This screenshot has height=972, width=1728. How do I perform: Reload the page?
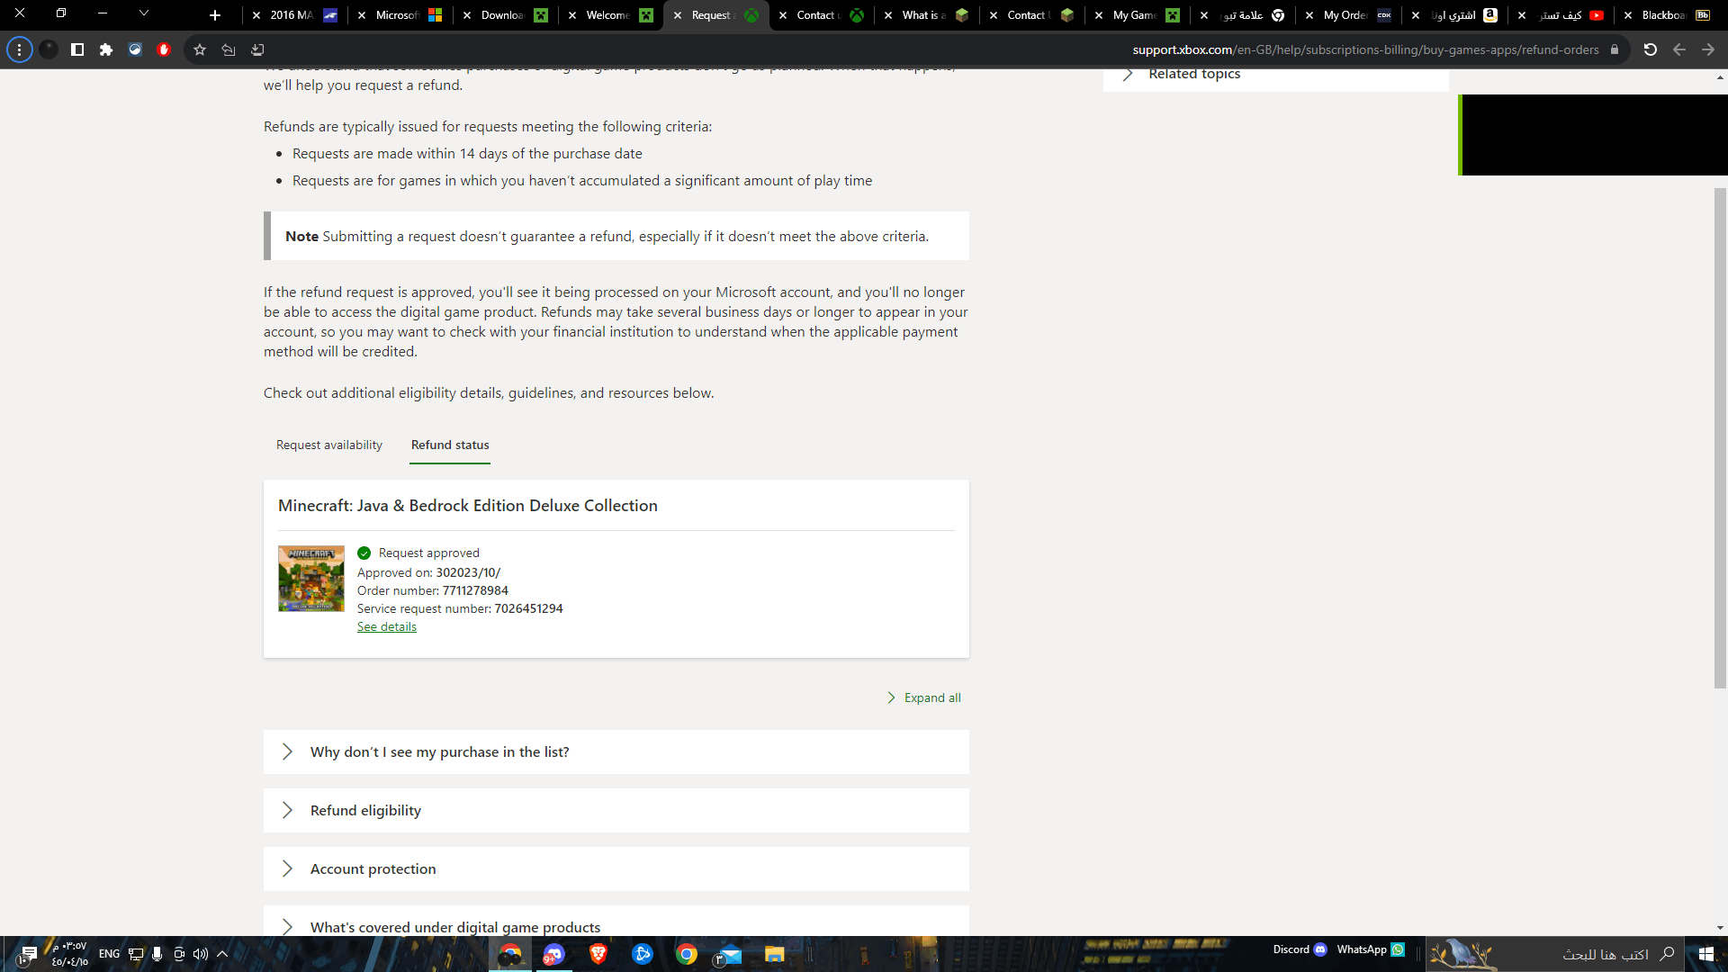(1650, 50)
